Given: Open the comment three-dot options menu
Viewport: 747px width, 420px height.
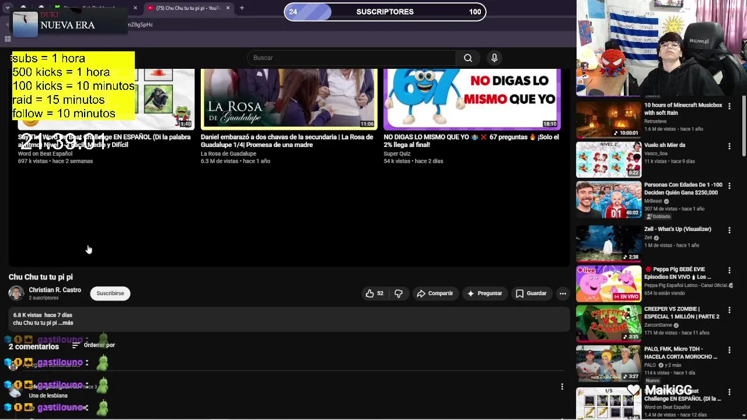Looking at the screenshot, I should [x=562, y=386].
